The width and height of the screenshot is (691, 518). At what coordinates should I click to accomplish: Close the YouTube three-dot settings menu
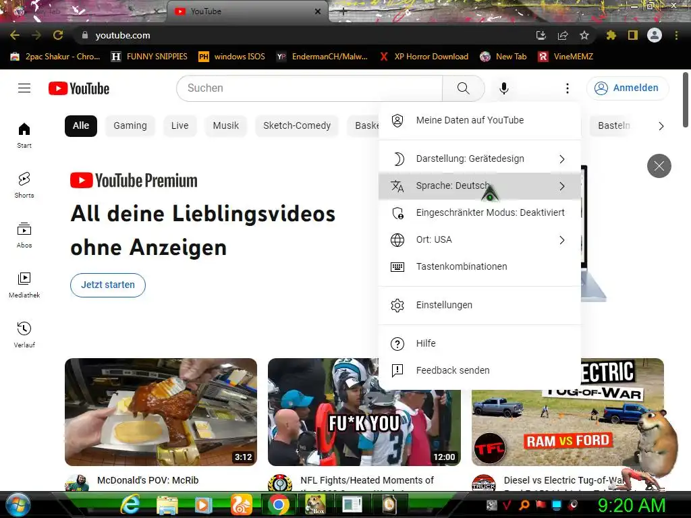567,88
